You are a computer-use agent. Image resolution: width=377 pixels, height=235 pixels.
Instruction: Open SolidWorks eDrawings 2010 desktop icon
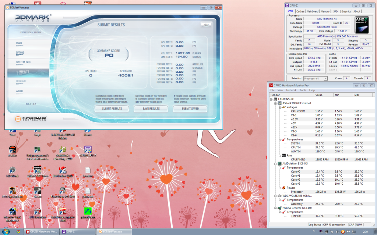pos(63,153)
